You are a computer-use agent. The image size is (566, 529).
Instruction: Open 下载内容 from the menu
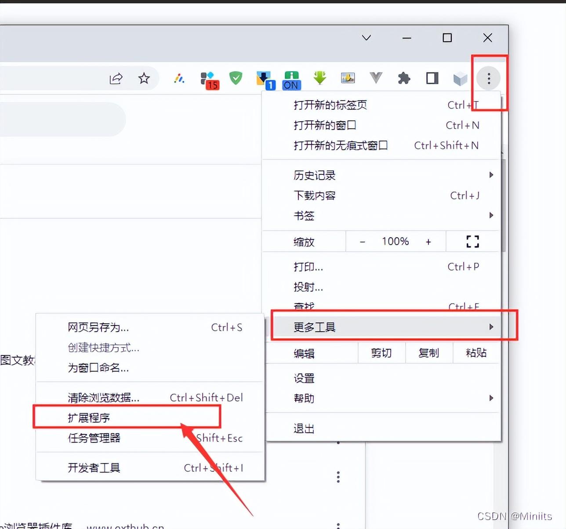381,196
